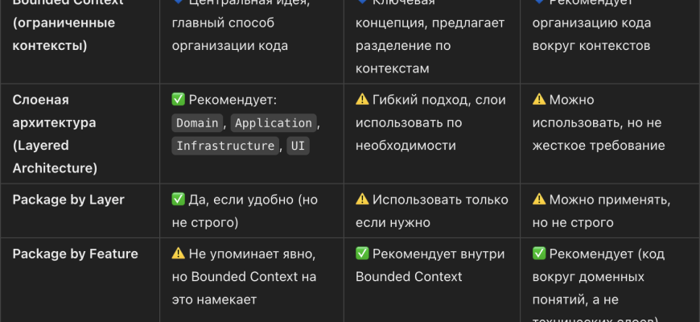Image resolution: width=700 pixels, height=322 pixels.
Task: Click green checkmark before "Рекомендует:" with code tags
Action: coord(179,101)
